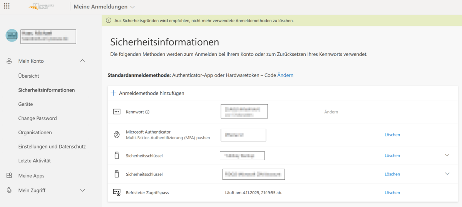This screenshot has height=207, width=462.
Task: Go to Übersicht in the sidebar
Action: [x=28, y=76]
